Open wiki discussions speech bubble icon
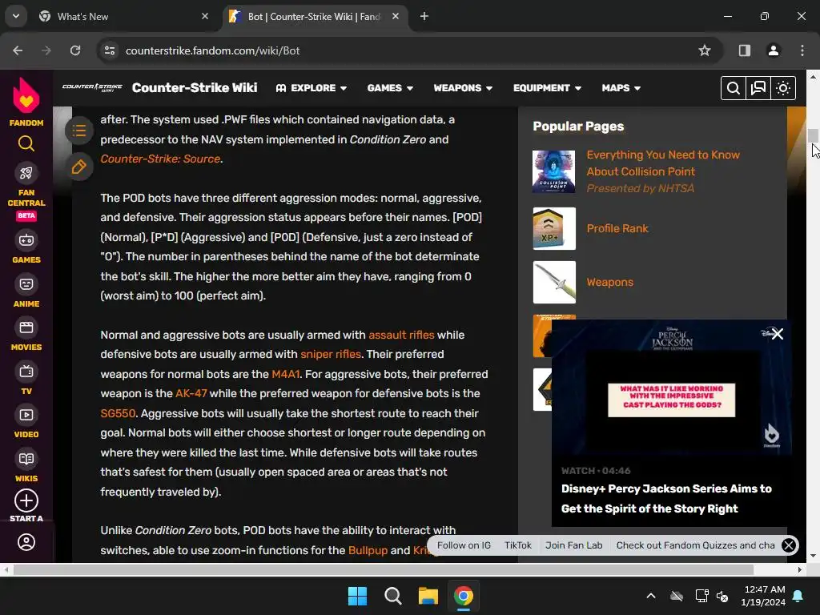The width and height of the screenshot is (820, 615). [758, 88]
